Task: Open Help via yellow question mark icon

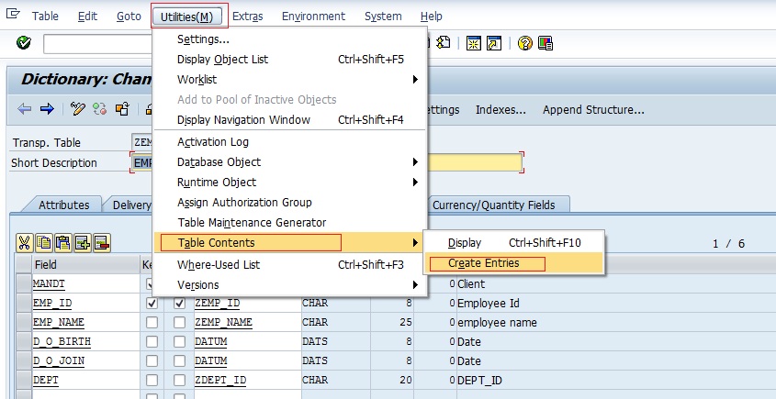Action: pos(524,43)
